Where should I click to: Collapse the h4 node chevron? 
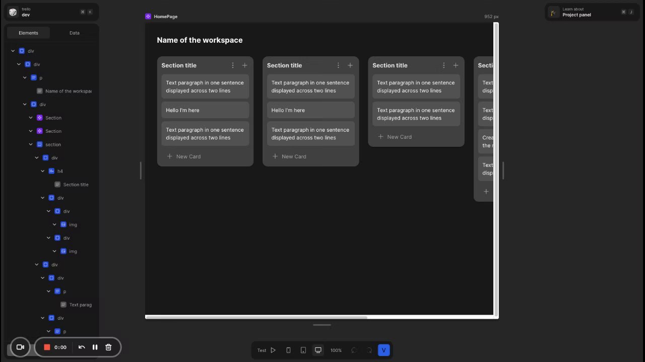click(43, 171)
